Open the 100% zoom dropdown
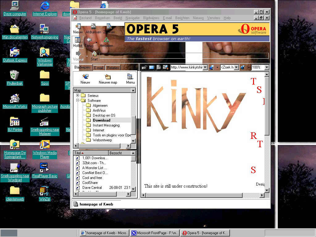Image resolution: width=316 pixels, height=237 pixels. [267, 67]
